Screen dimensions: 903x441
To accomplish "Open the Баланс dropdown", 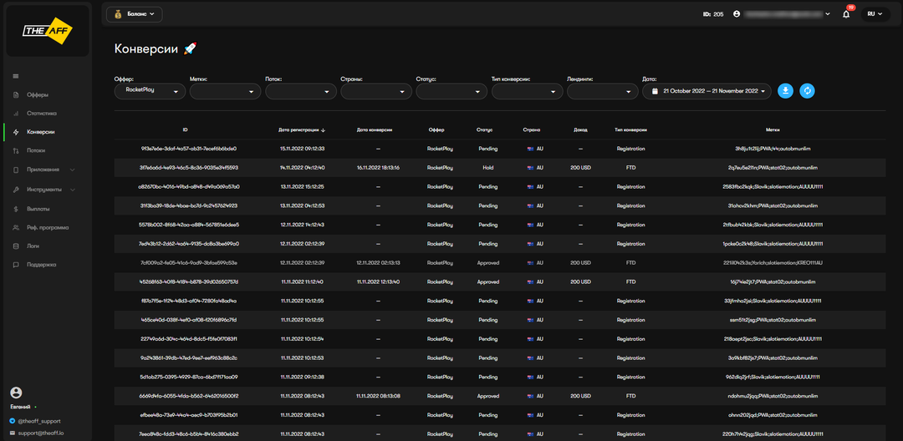I will point(134,14).
